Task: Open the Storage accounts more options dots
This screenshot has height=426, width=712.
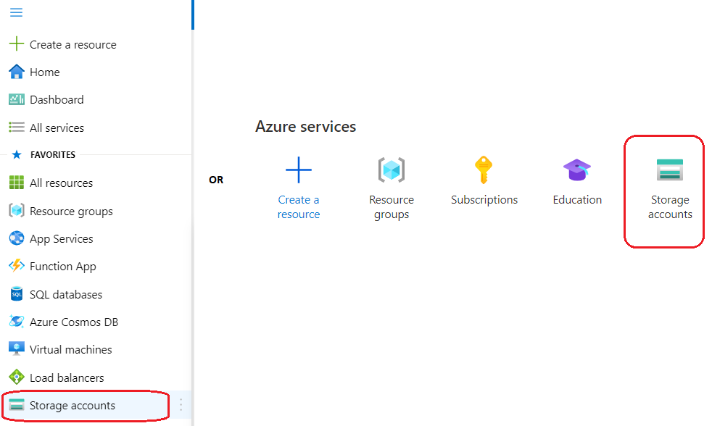Action: tap(181, 405)
